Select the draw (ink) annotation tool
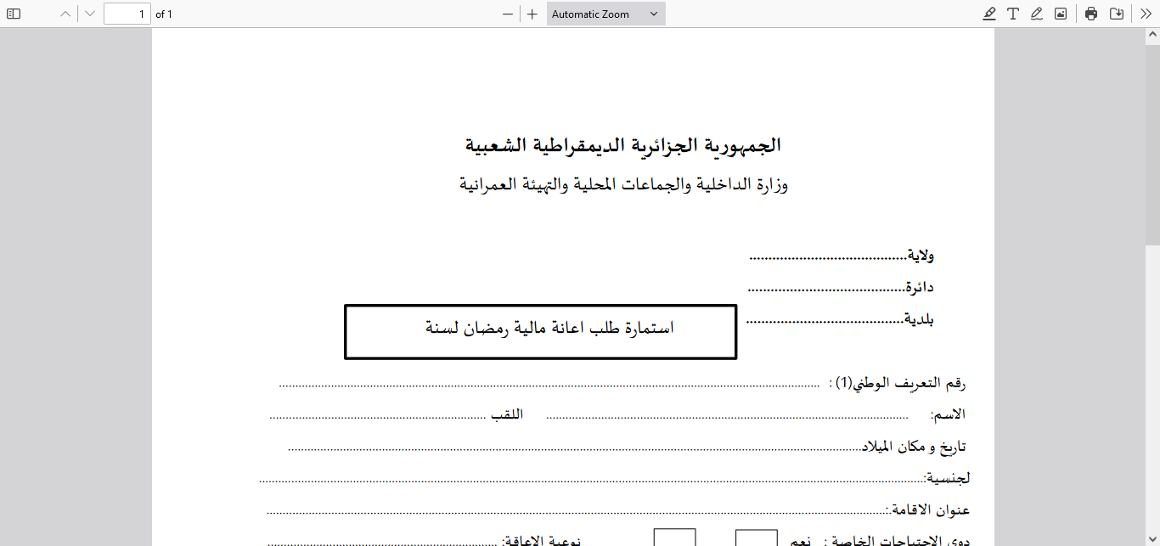The height and width of the screenshot is (546, 1160). click(1036, 14)
